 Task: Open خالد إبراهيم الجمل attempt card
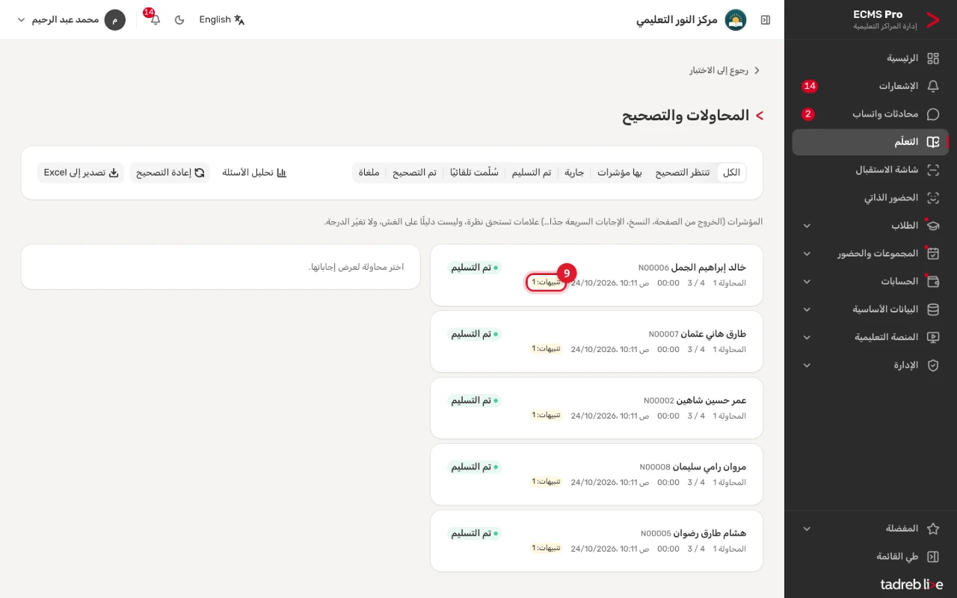(597, 275)
